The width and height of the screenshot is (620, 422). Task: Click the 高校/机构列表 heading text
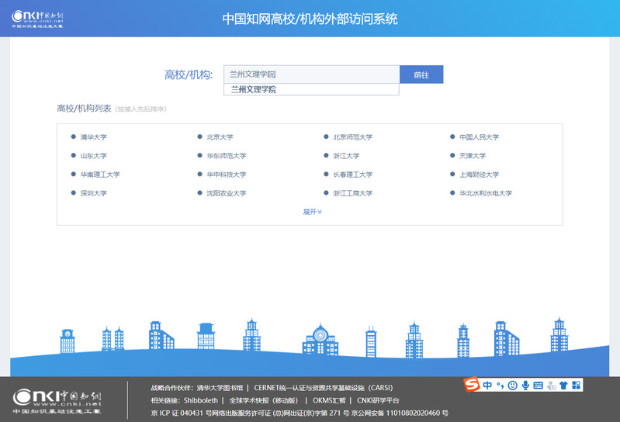click(84, 109)
